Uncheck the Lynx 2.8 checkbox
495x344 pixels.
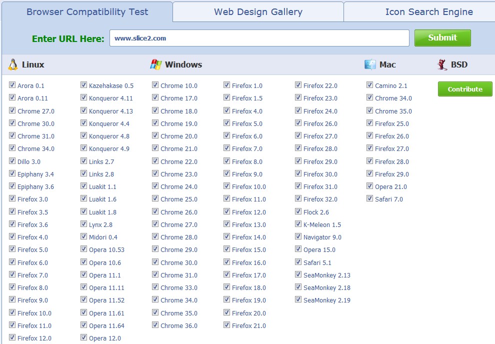click(x=83, y=224)
